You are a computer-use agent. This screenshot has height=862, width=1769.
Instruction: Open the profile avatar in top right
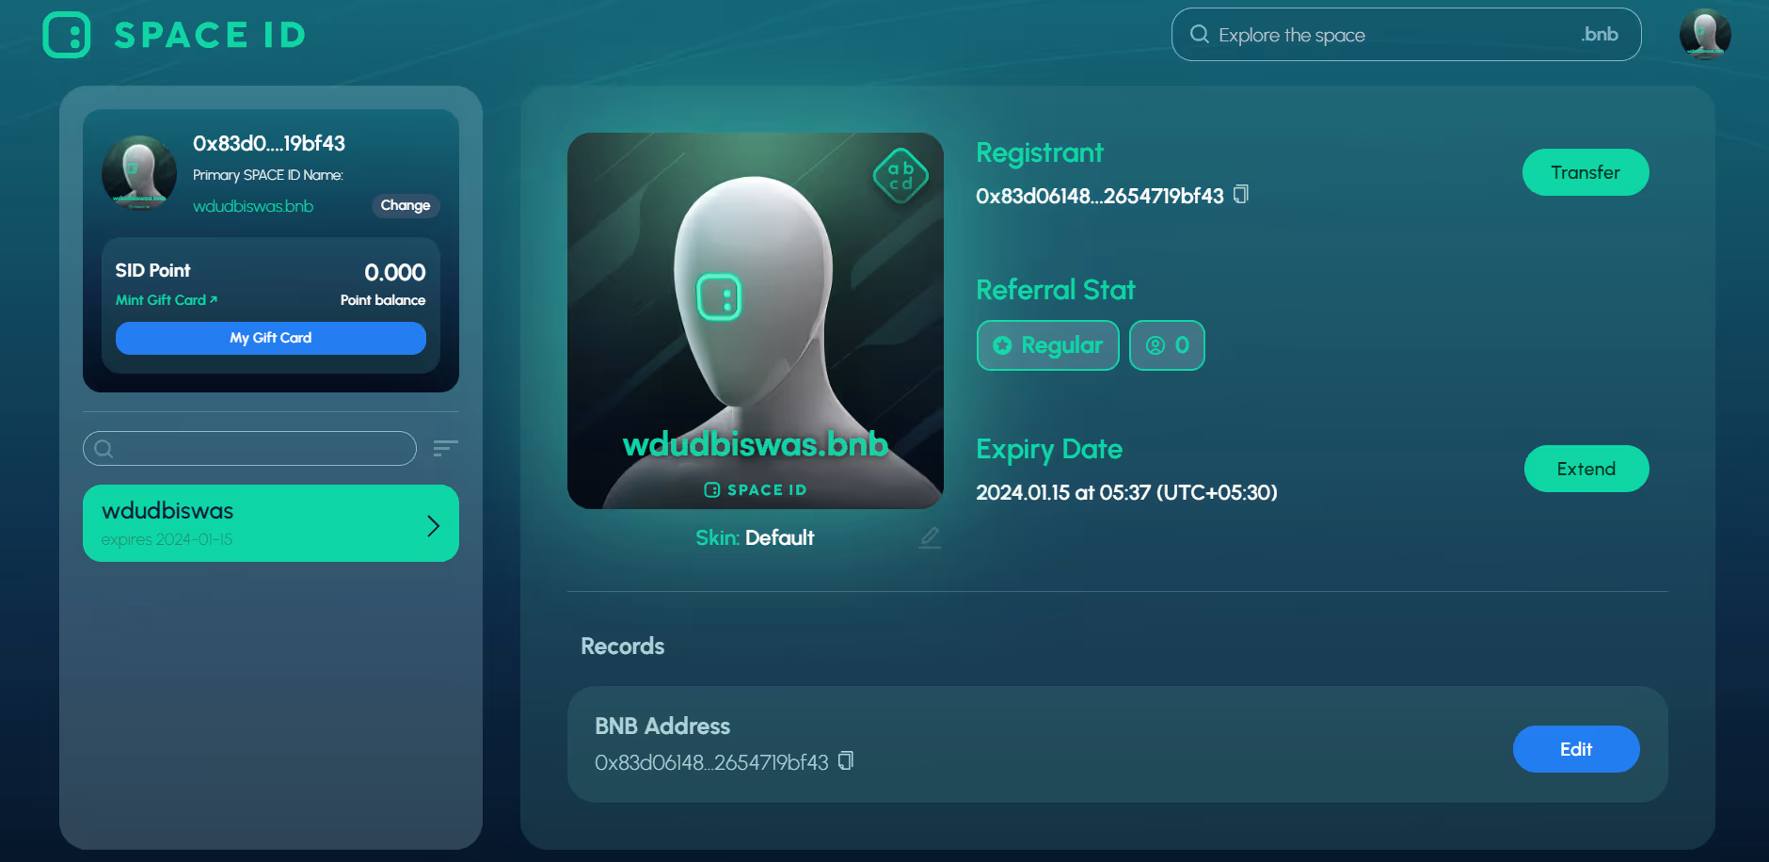click(x=1705, y=35)
